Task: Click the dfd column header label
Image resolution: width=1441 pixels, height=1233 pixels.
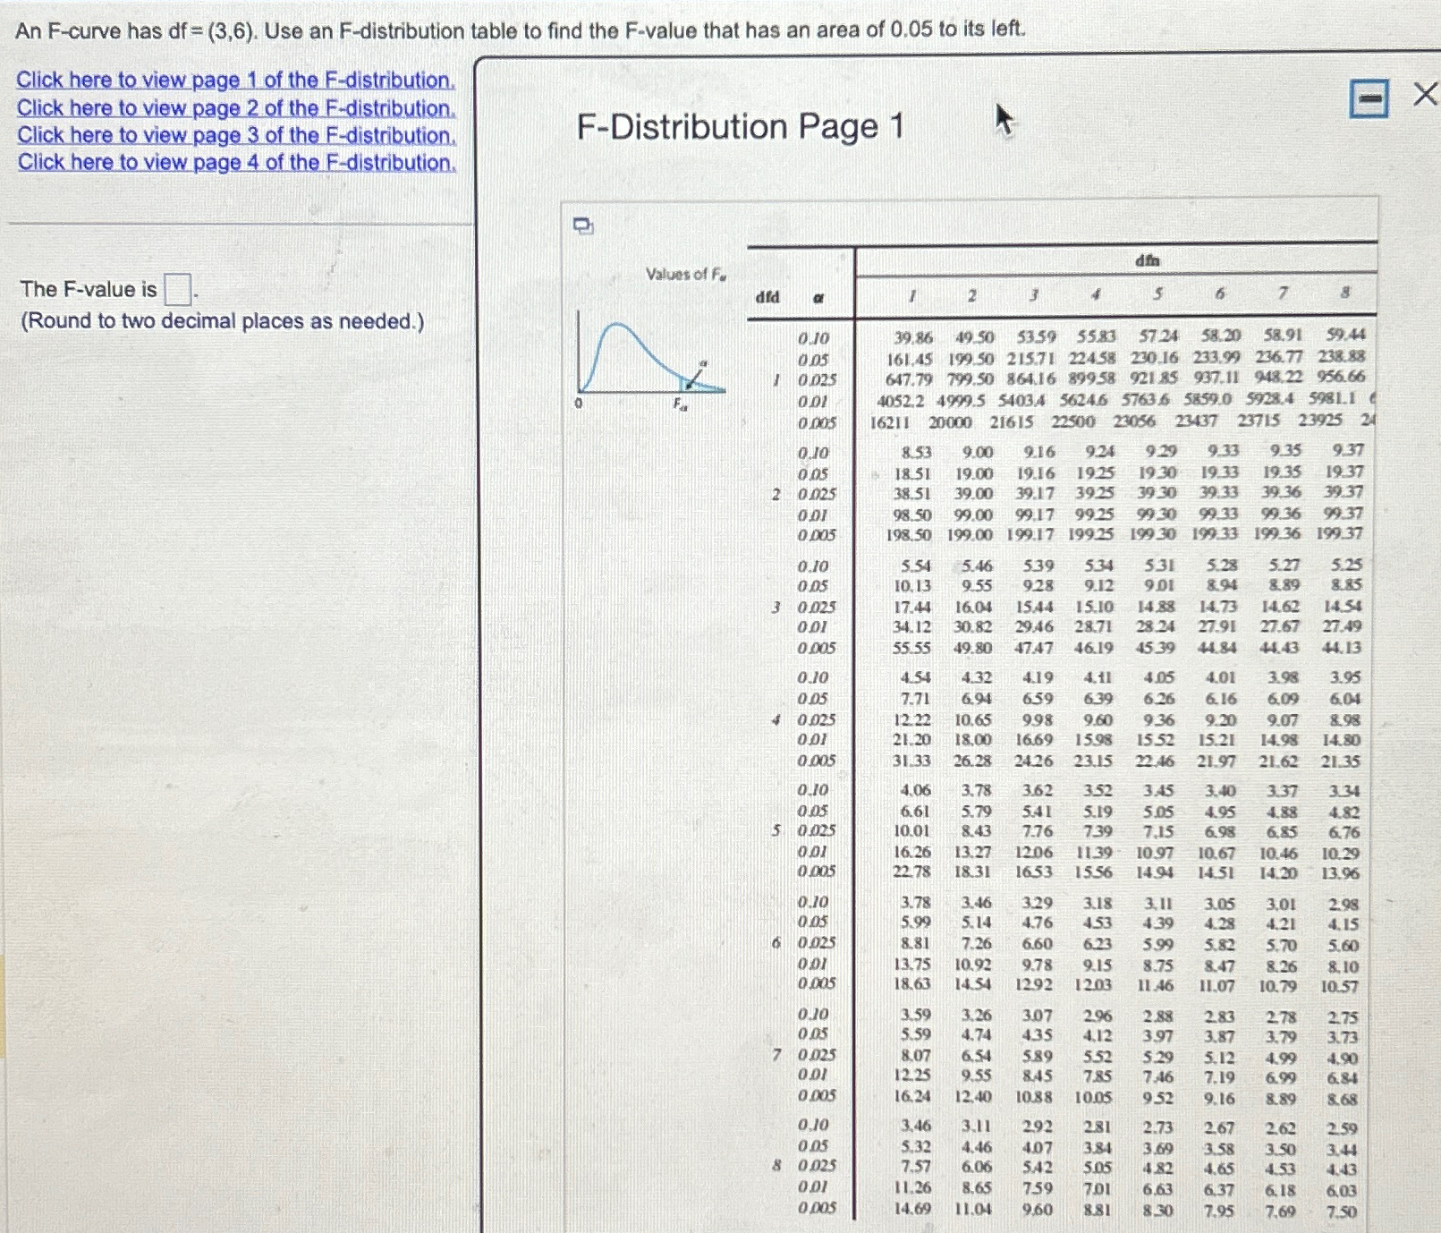Action: pyautogui.click(x=767, y=296)
